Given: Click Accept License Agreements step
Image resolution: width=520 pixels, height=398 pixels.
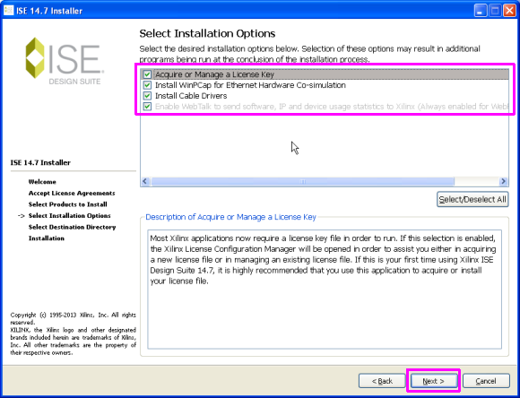Looking at the screenshot, I should click(x=72, y=193).
